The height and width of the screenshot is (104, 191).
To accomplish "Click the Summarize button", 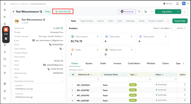I will (127, 12).
